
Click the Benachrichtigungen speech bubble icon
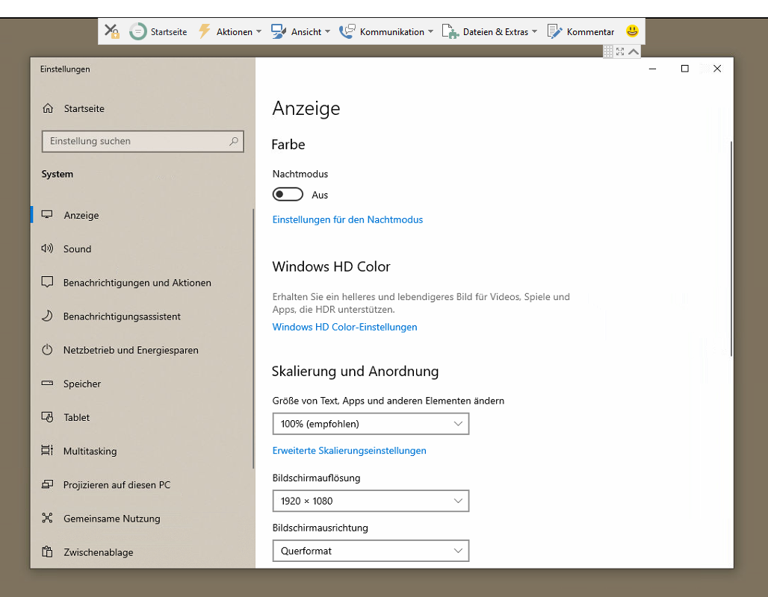(47, 282)
